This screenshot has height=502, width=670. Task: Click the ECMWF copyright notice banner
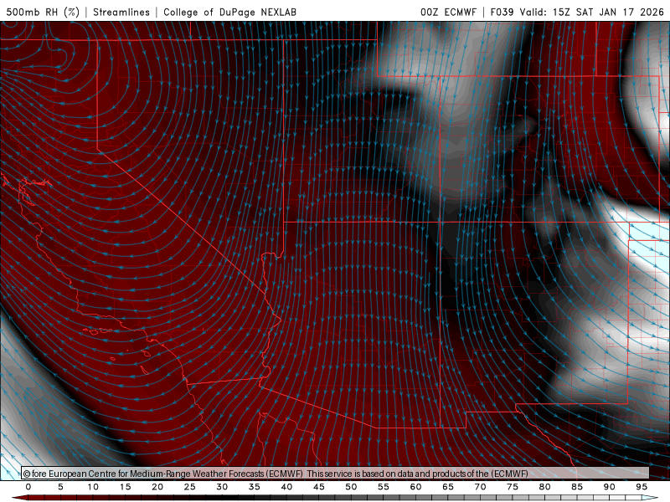[x=335, y=474]
